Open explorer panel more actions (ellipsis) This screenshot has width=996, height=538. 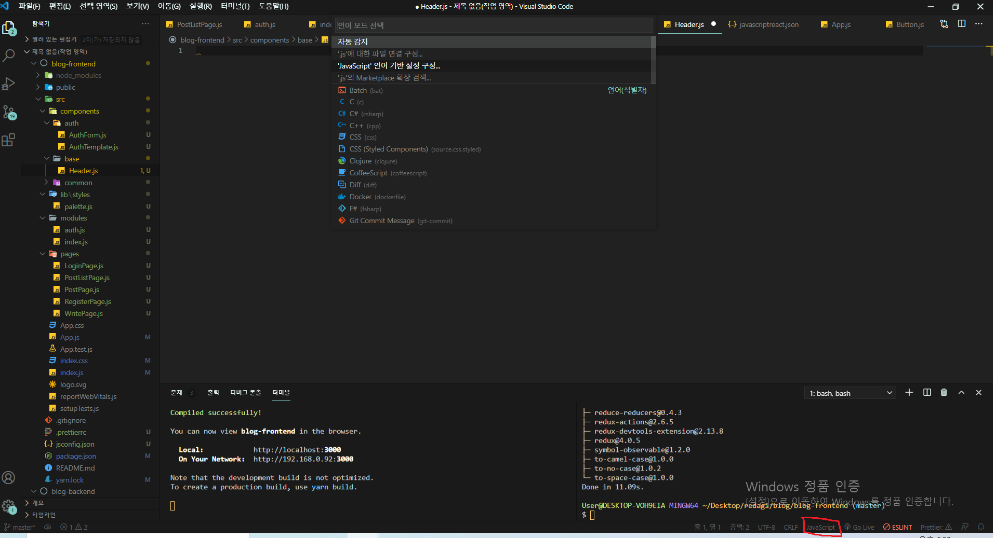click(x=145, y=24)
